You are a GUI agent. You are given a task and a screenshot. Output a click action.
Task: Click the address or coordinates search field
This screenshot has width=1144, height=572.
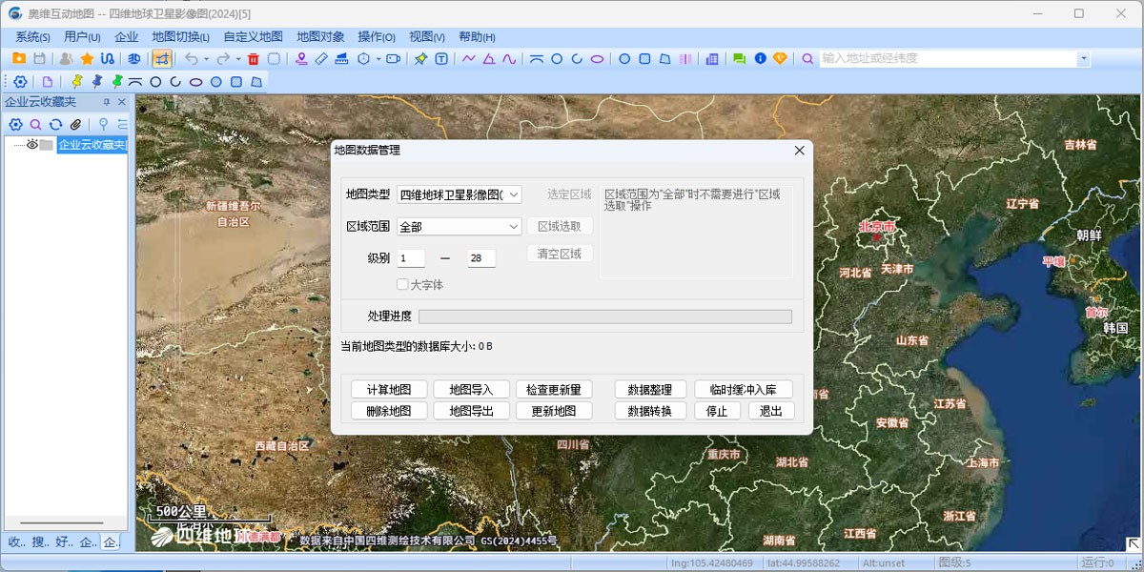click(949, 59)
